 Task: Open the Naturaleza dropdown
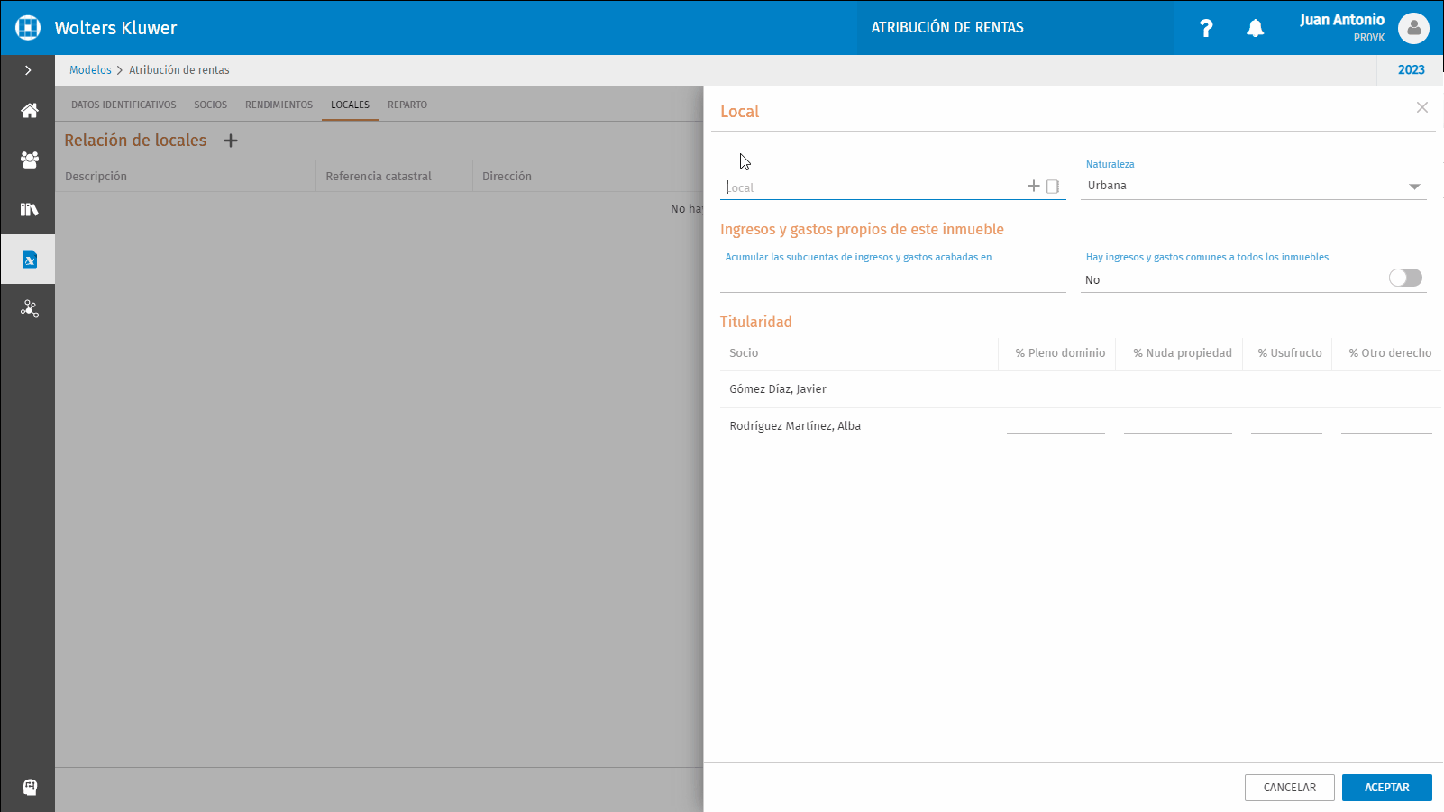pyautogui.click(x=1253, y=186)
